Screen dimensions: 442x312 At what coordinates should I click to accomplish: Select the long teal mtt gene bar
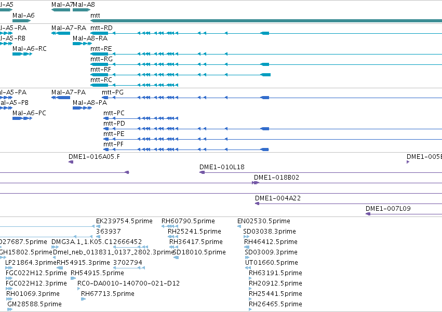point(266,21)
